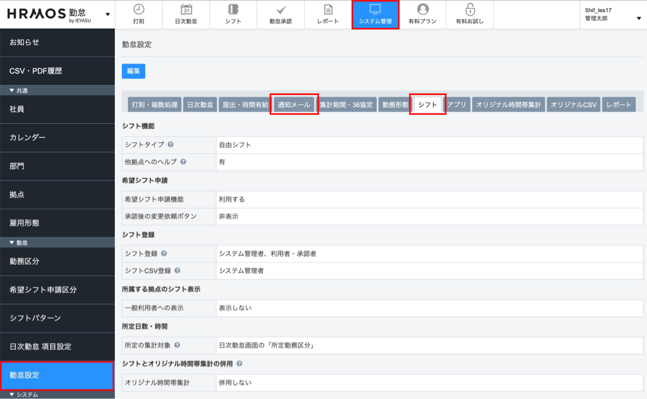
Task: Open 有料お試し lock icon
Action: click(x=469, y=10)
